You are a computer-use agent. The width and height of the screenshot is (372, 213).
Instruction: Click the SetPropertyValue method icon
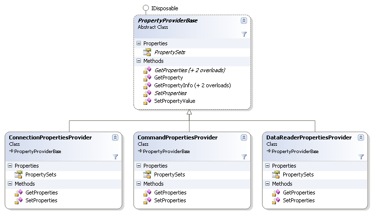pyautogui.click(x=147, y=101)
